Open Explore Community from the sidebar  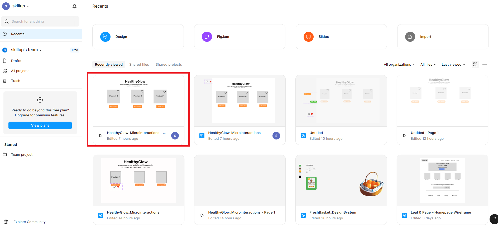tap(29, 222)
